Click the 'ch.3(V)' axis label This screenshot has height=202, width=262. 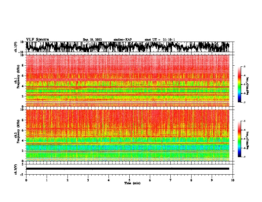16,169
